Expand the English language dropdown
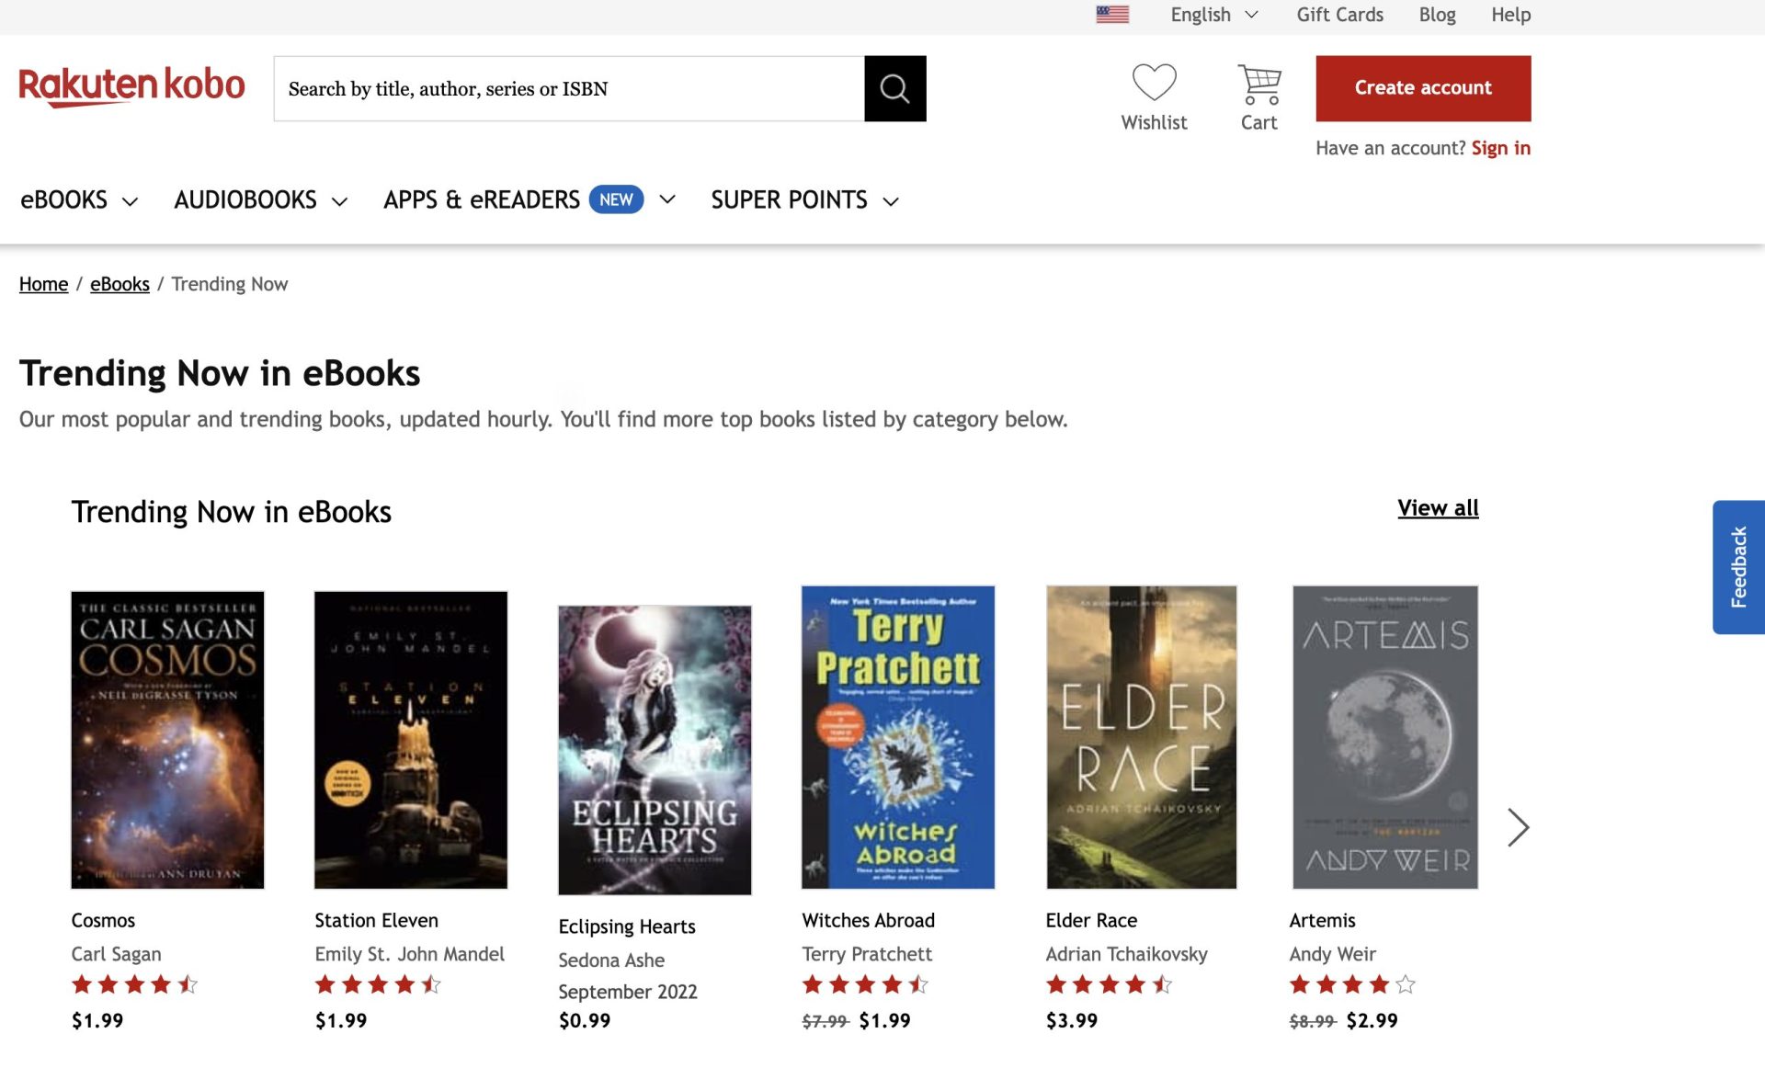The image size is (1765, 1079). click(1213, 15)
